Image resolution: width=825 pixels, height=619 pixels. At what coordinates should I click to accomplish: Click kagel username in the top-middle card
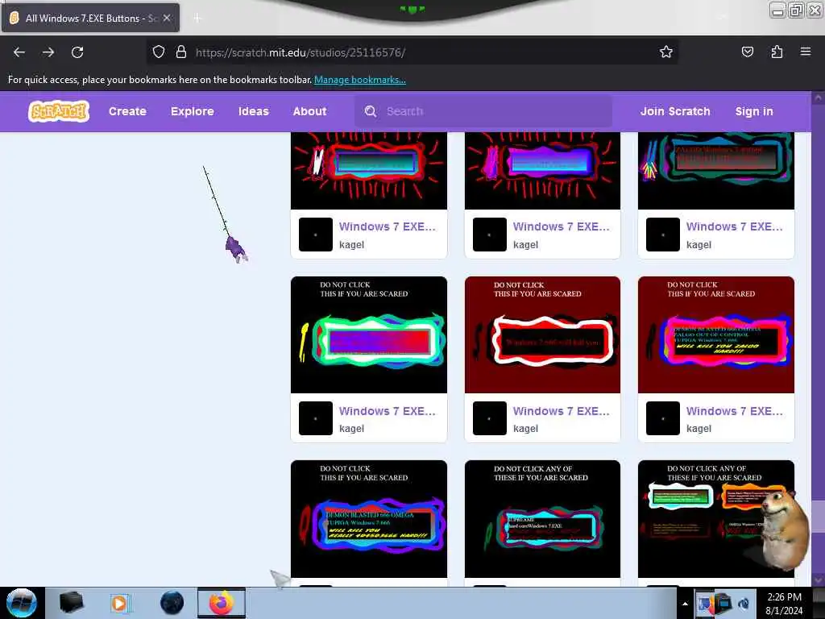click(x=525, y=245)
